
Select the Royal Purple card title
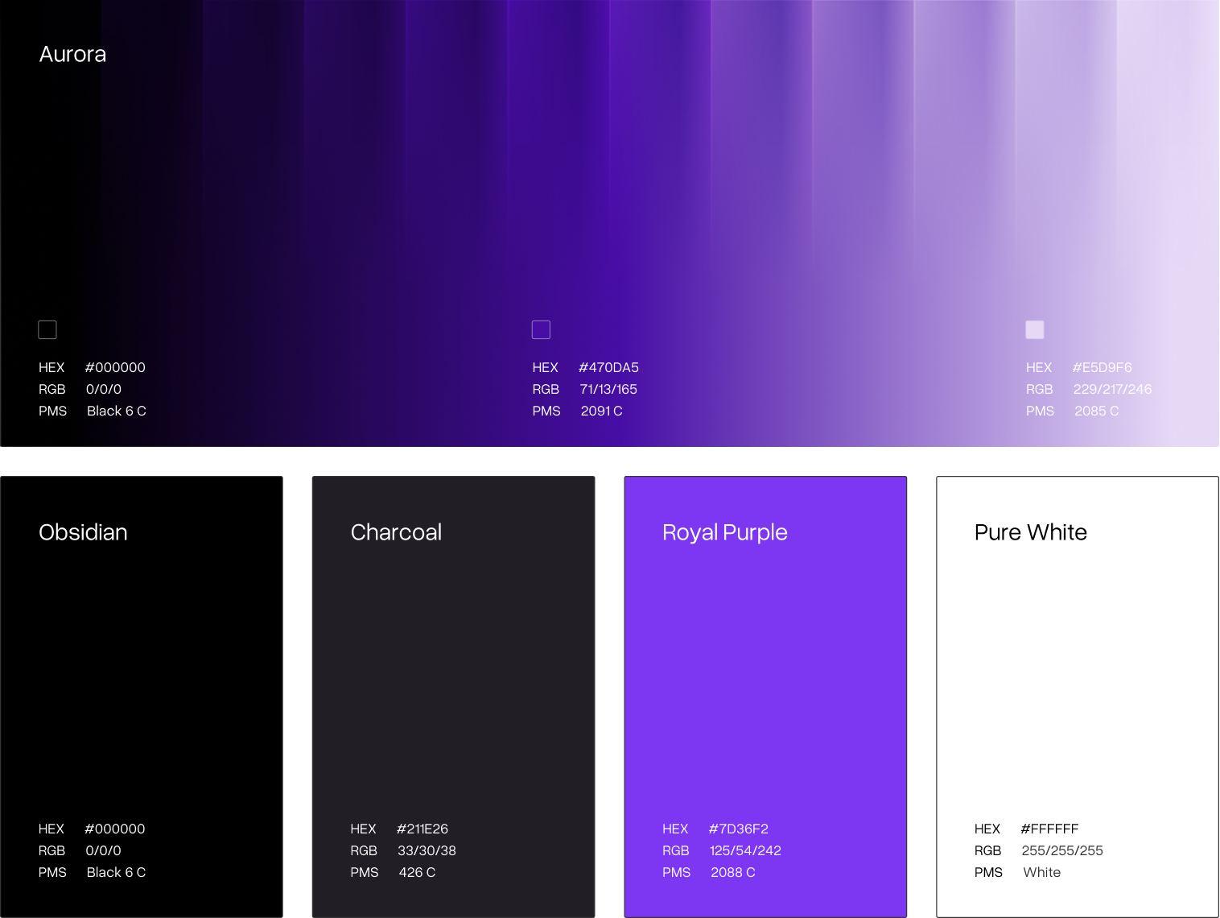pyautogui.click(x=724, y=532)
